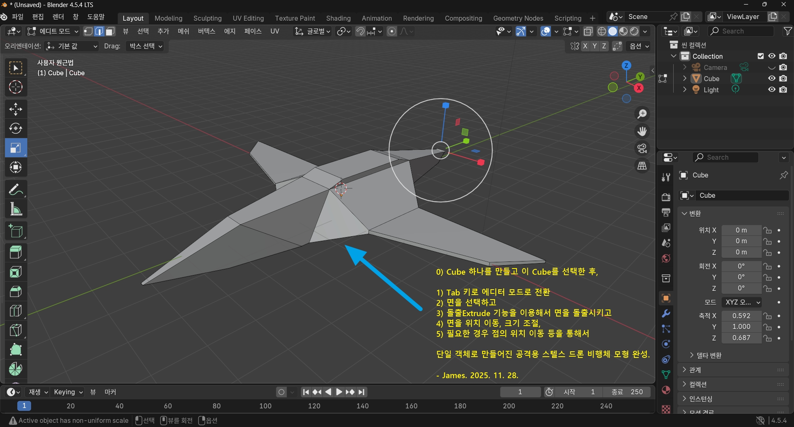Select the Poly Build tool
794x427 pixels.
[16, 350]
